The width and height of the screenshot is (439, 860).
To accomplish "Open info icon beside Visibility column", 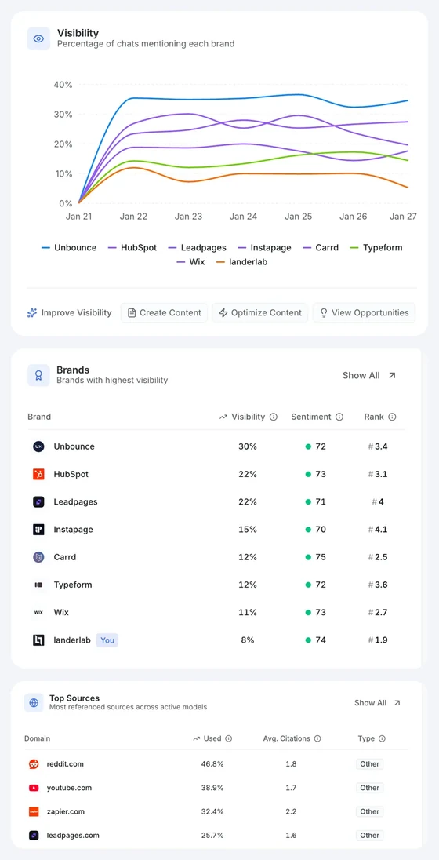I will pyautogui.click(x=274, y=417).
